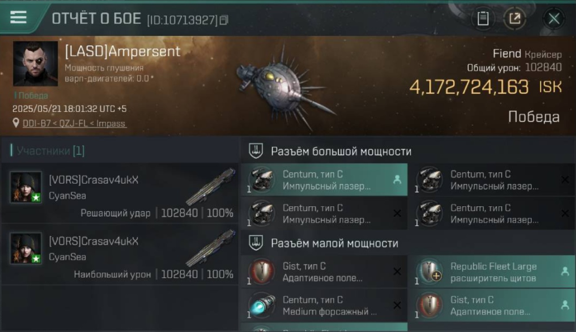Open the hamburger menu icon

pyautogui.click(x=18, y=17)
